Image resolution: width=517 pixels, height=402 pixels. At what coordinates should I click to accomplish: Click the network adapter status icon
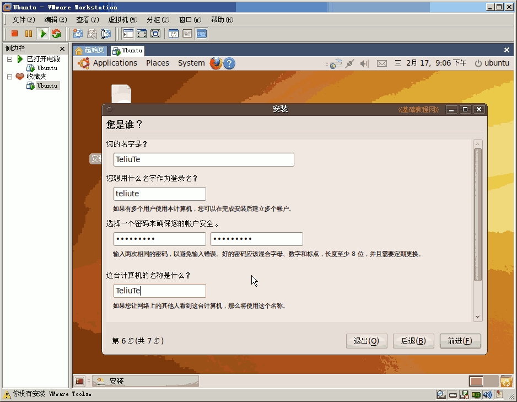point(476,394)
